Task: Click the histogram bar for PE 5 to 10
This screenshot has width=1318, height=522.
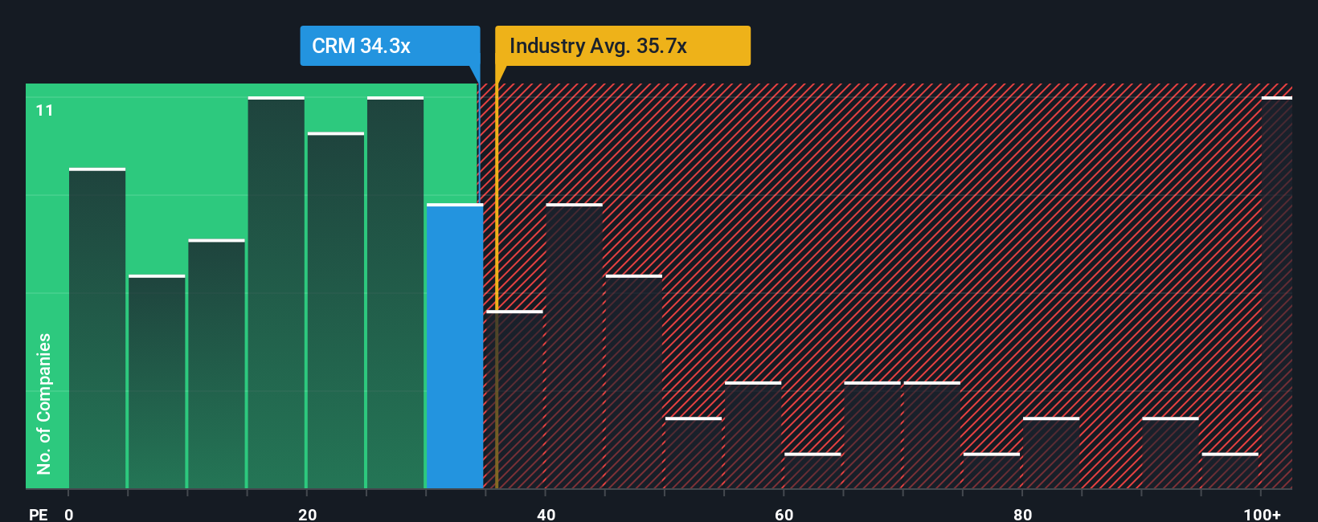Action: (157, 381)
